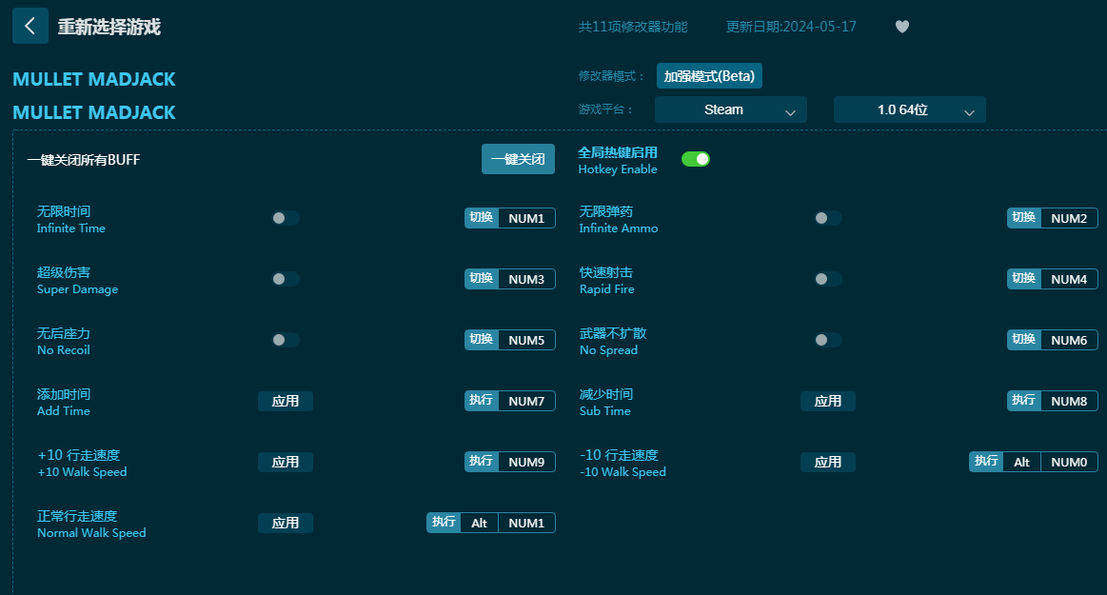Click the back arrow icon

pyautogui.click(x=30, y=26)
